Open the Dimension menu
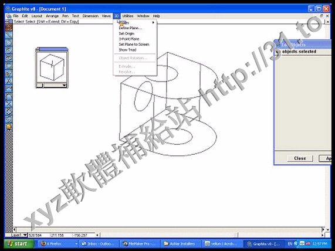The image size is (335, 251). click(90, 16)
